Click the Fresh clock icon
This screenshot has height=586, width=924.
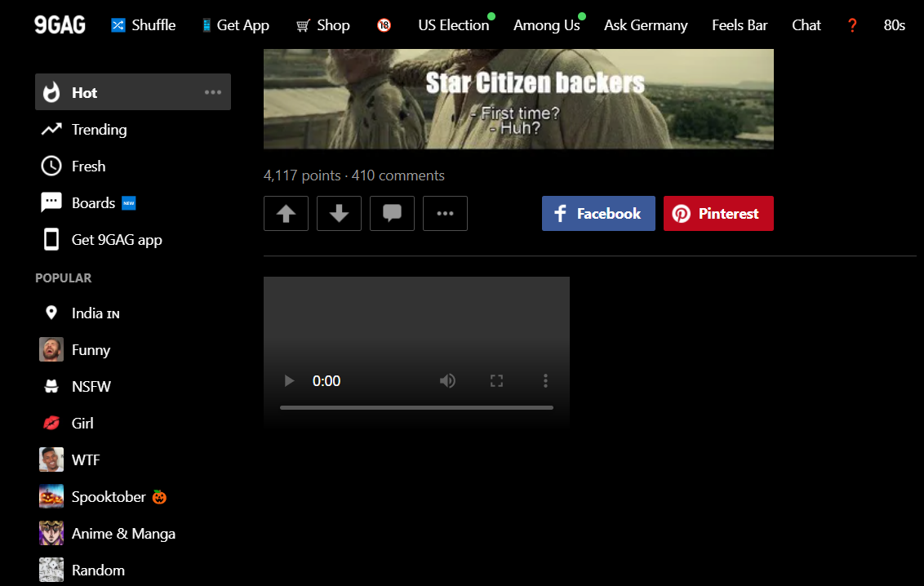[51, 166]
